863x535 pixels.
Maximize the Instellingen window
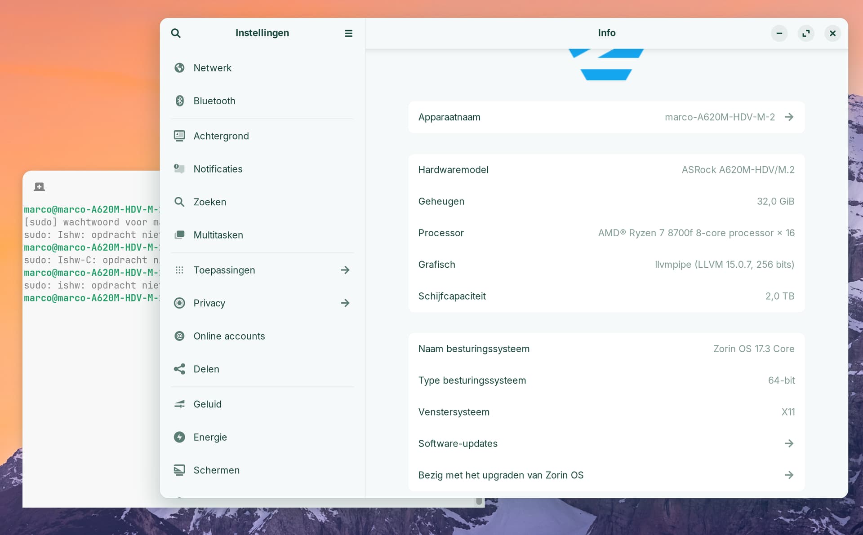(x=806, y=33)
